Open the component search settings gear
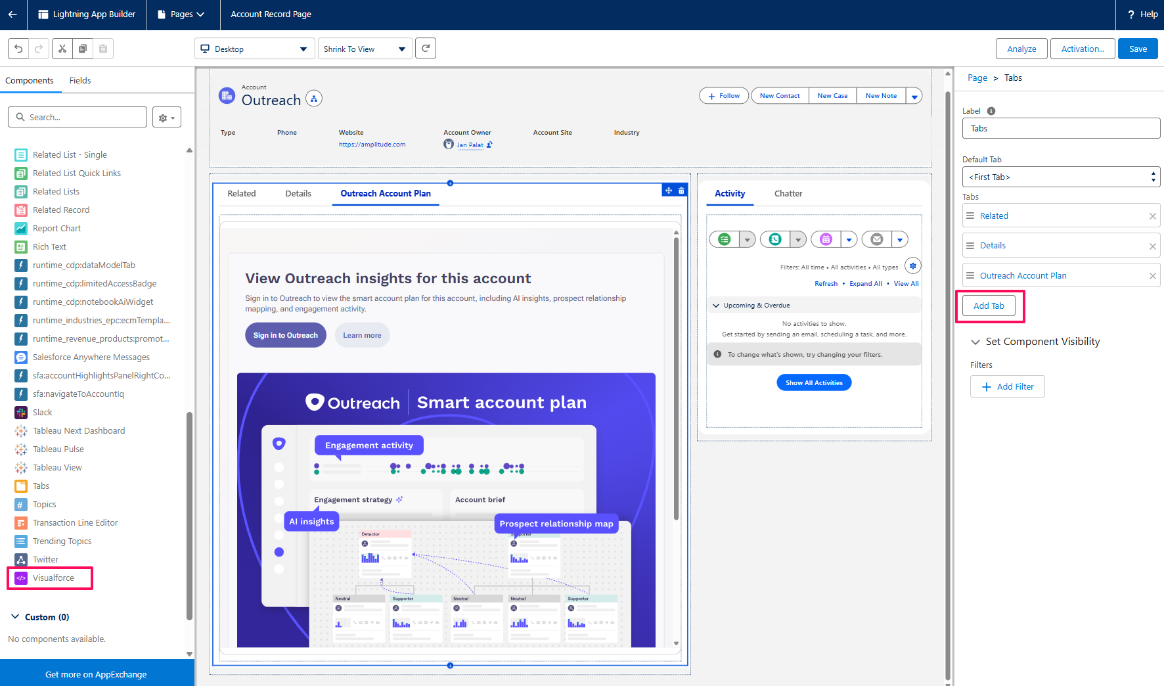Viewport: 1164px width, 686px height. tap(167, 118)
